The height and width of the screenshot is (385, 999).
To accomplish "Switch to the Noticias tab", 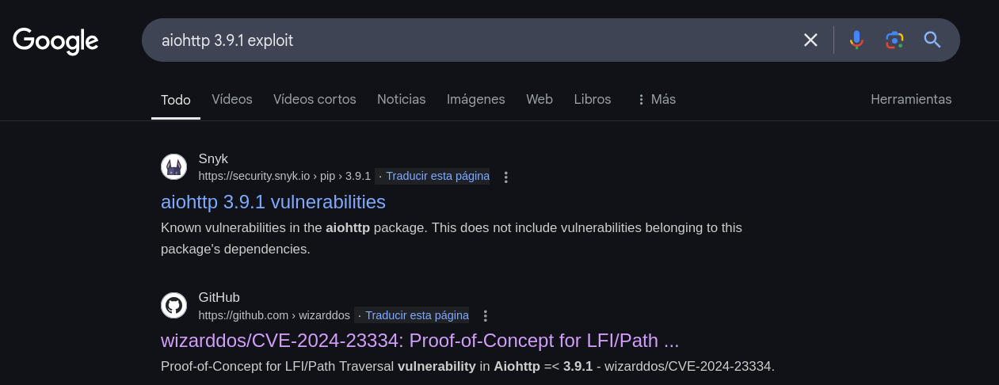I will (x=402, y=100).
